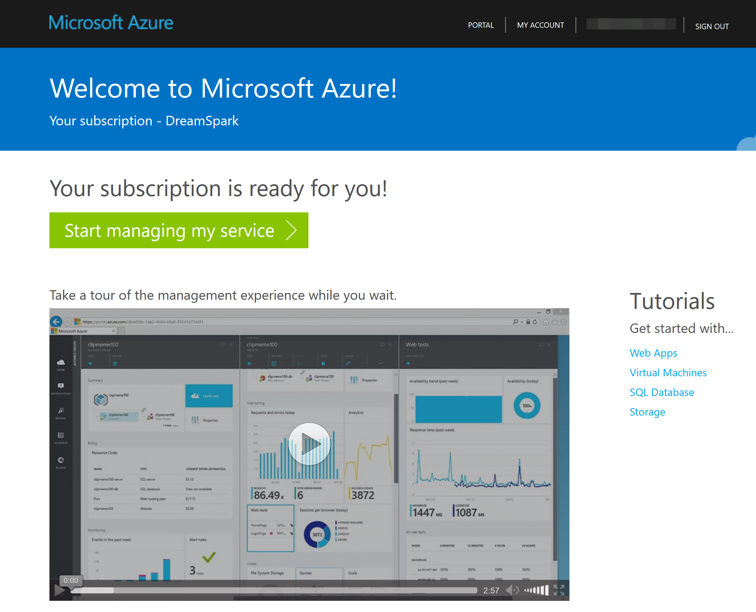The image size is (756, 612).
Task: Adjust the video volume level bars
Action: coord(536,590)
